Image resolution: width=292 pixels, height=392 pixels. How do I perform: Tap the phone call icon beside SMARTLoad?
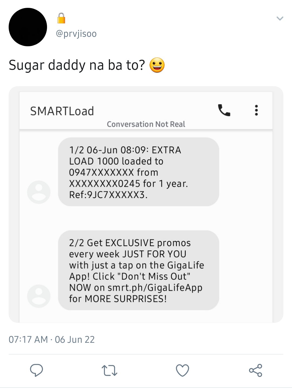click(224, 110)
